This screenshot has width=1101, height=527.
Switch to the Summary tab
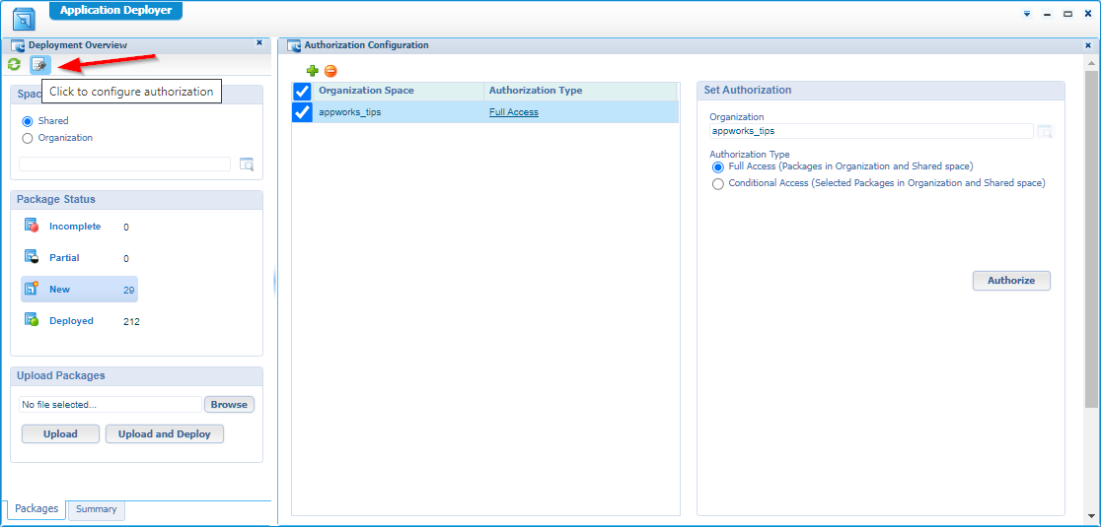(x=97, y=509)
